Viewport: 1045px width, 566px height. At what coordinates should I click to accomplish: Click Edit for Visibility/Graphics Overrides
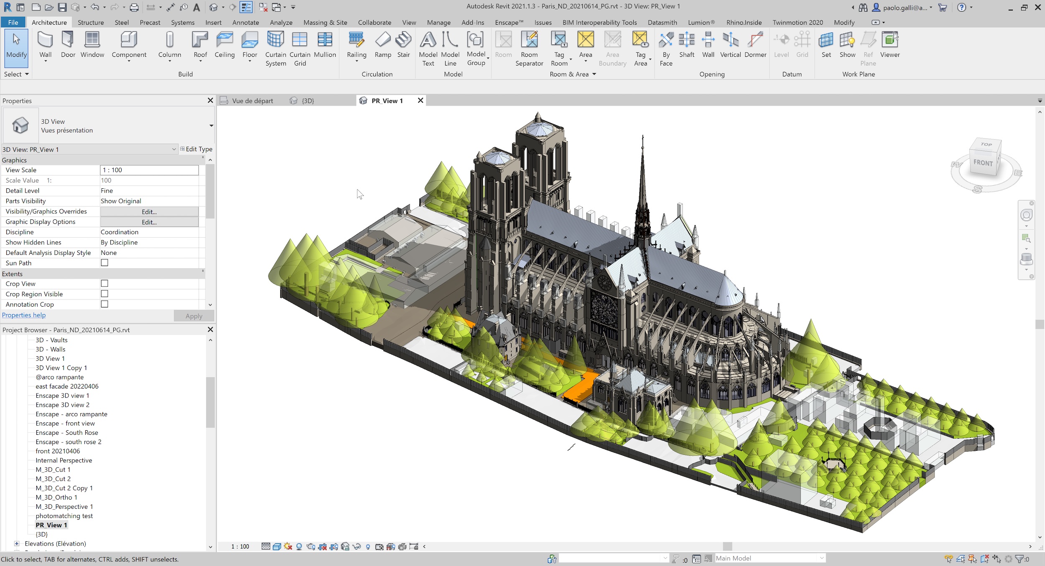click(149, 211)
